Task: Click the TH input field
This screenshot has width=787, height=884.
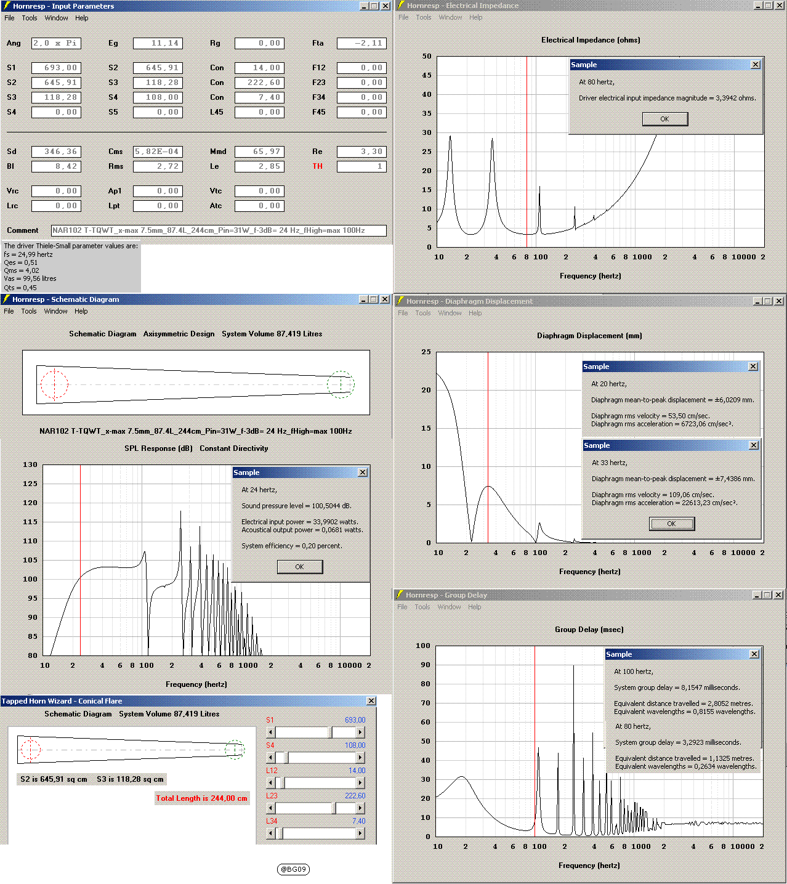Action: (x=361, y=166)
